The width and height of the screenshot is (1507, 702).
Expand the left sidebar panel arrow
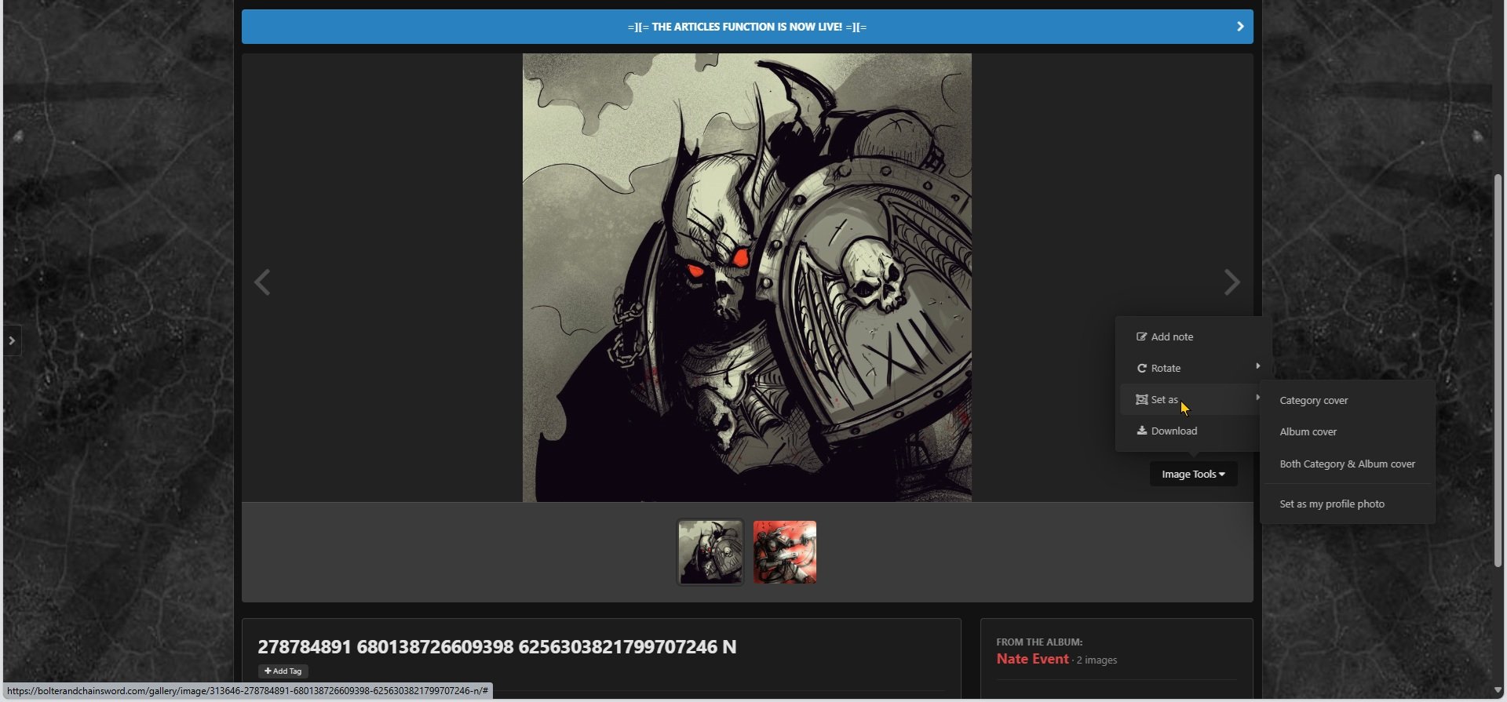coord(12,340)
